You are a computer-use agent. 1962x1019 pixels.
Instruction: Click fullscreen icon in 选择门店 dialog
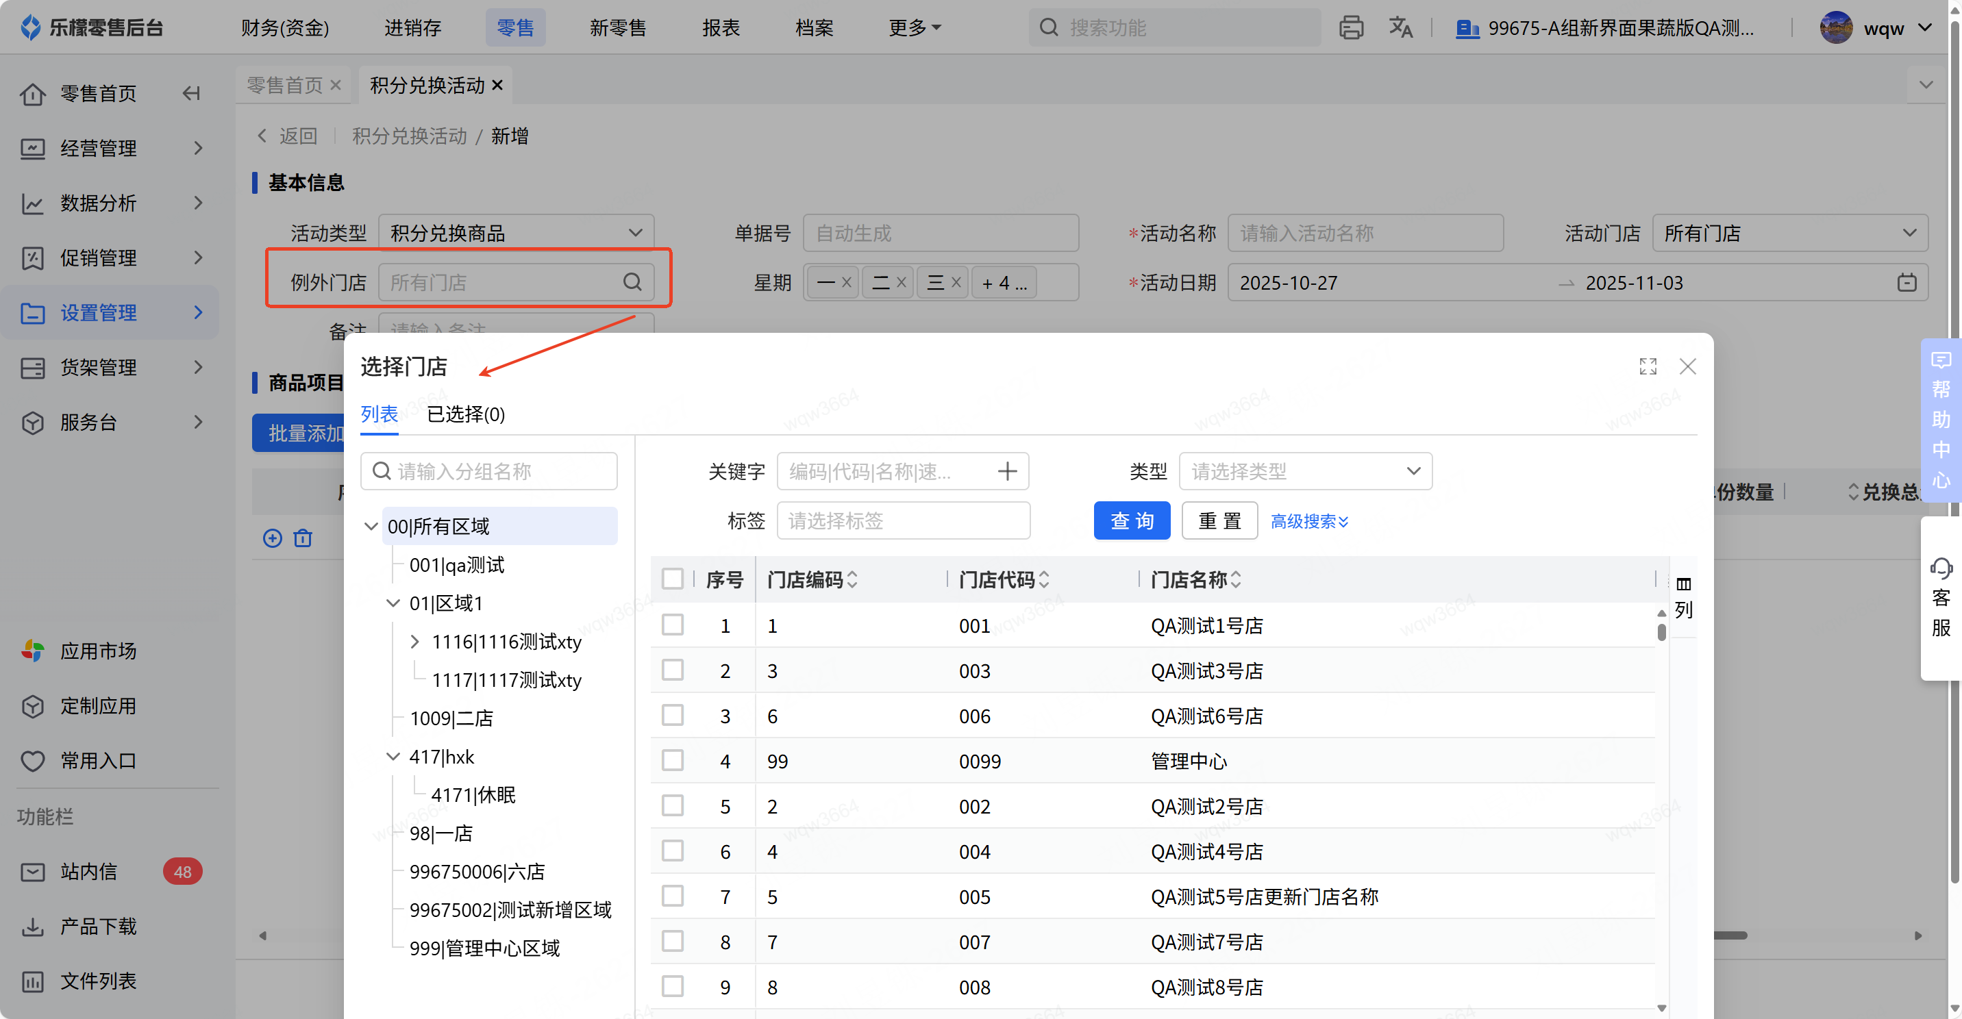[x=1648, y=366]
